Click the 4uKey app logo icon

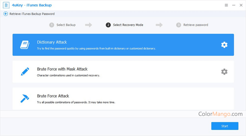coord(6,5)
